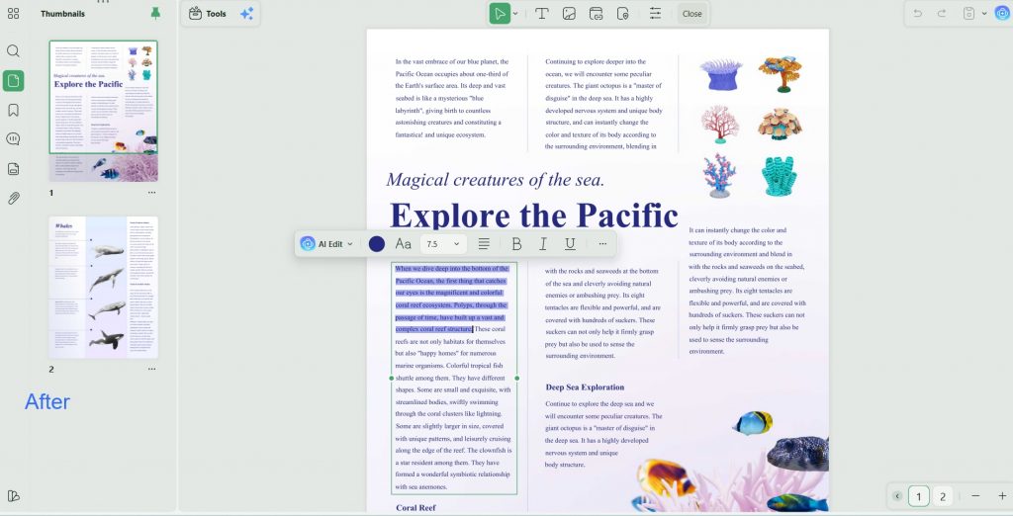This screenshot has height=516, width=1013.
Task: Open the text alignment options
Action: pos(484,243)
